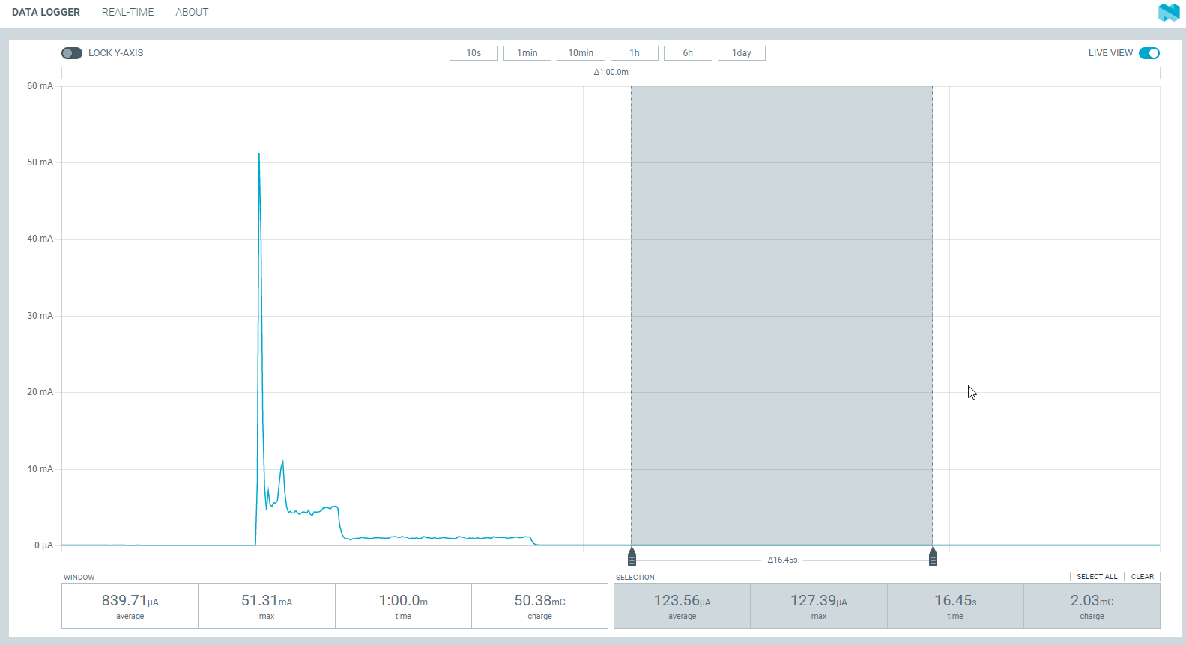Click the selection charge 2.03 mC box
Viewport: 1186px width, 645px height.
[x=1092, y=605]
